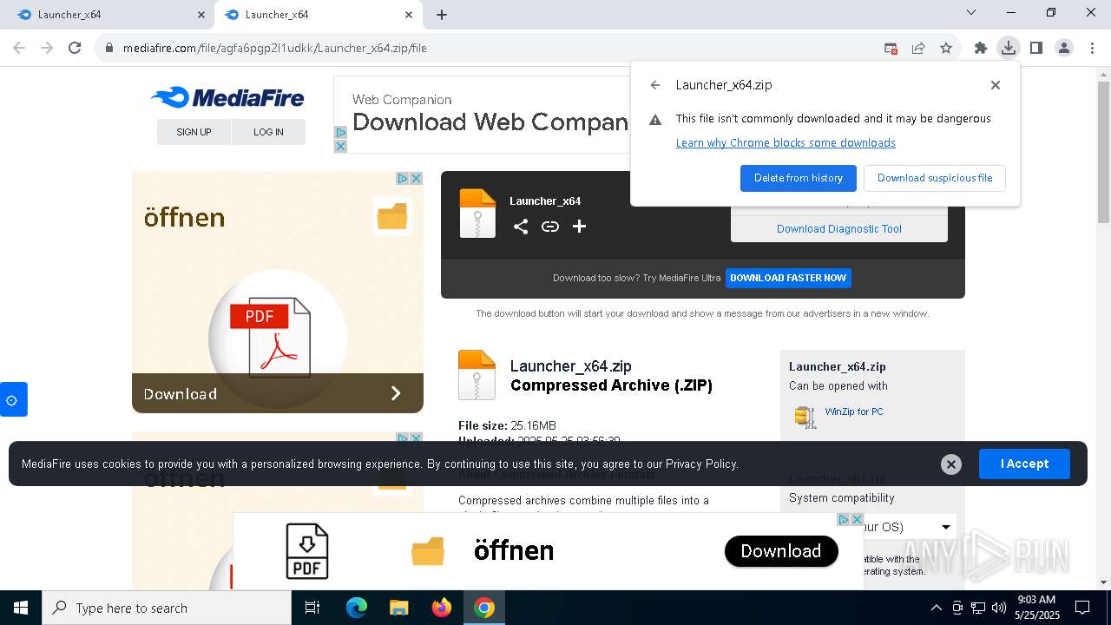Click Delete from history button
The image size is (1111, 625).
click(x=799, y=178)
